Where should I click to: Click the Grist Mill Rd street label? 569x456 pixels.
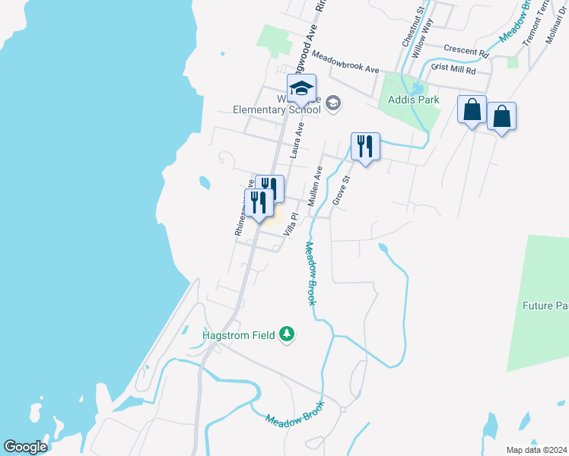click(453, 68)
